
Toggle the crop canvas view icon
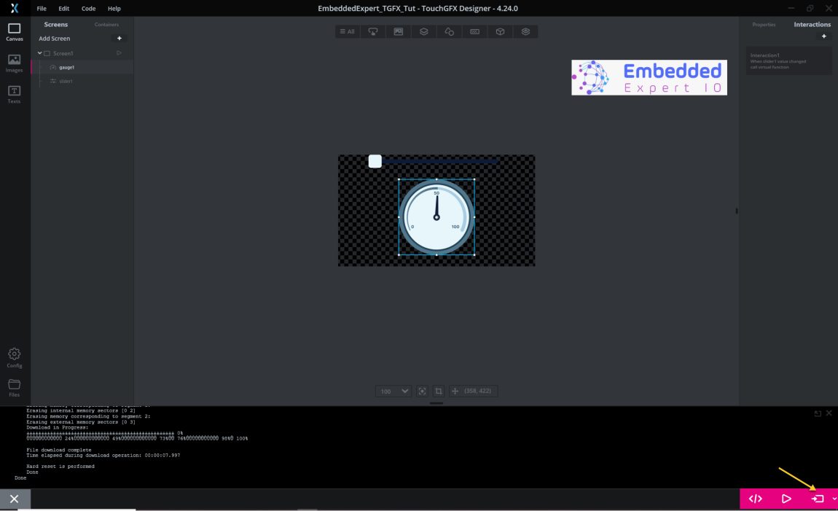pyautogui.click(x=438, y=391)
